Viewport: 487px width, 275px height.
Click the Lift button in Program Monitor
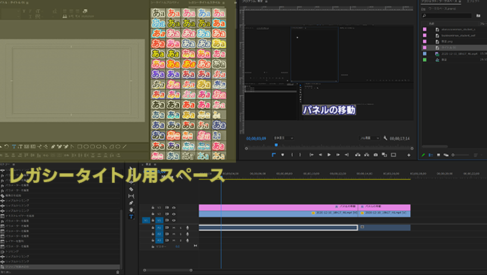(x=358, y=155)
